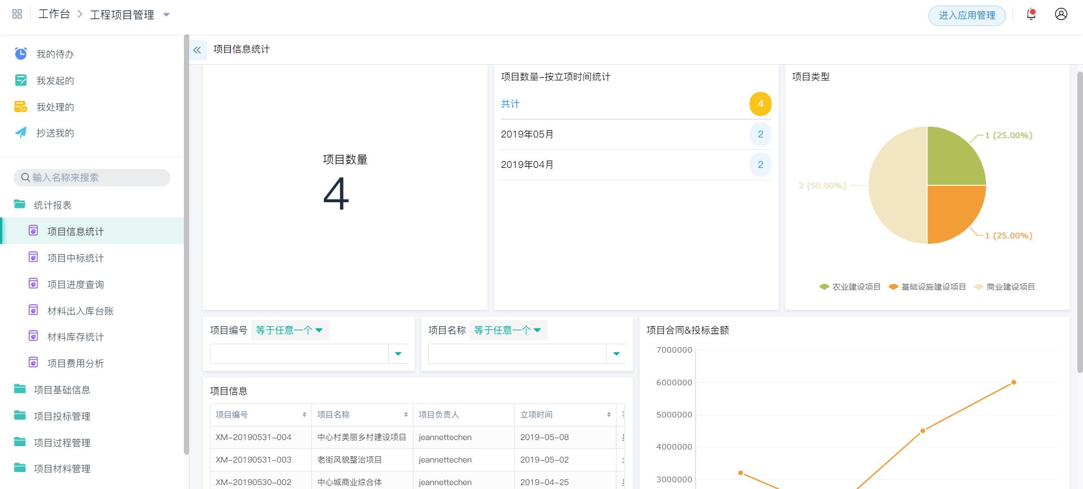Toggle 商业建设项目 legend item
Image resolution: width=1083 pixels, height=489 pixels.
click(x=1005, y=287)
